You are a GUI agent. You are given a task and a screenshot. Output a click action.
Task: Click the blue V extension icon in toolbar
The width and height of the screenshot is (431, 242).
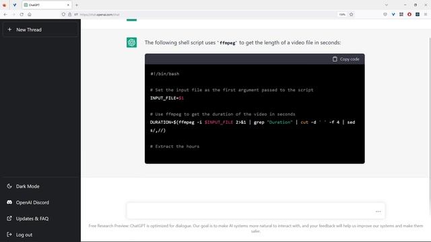point(393,14)
